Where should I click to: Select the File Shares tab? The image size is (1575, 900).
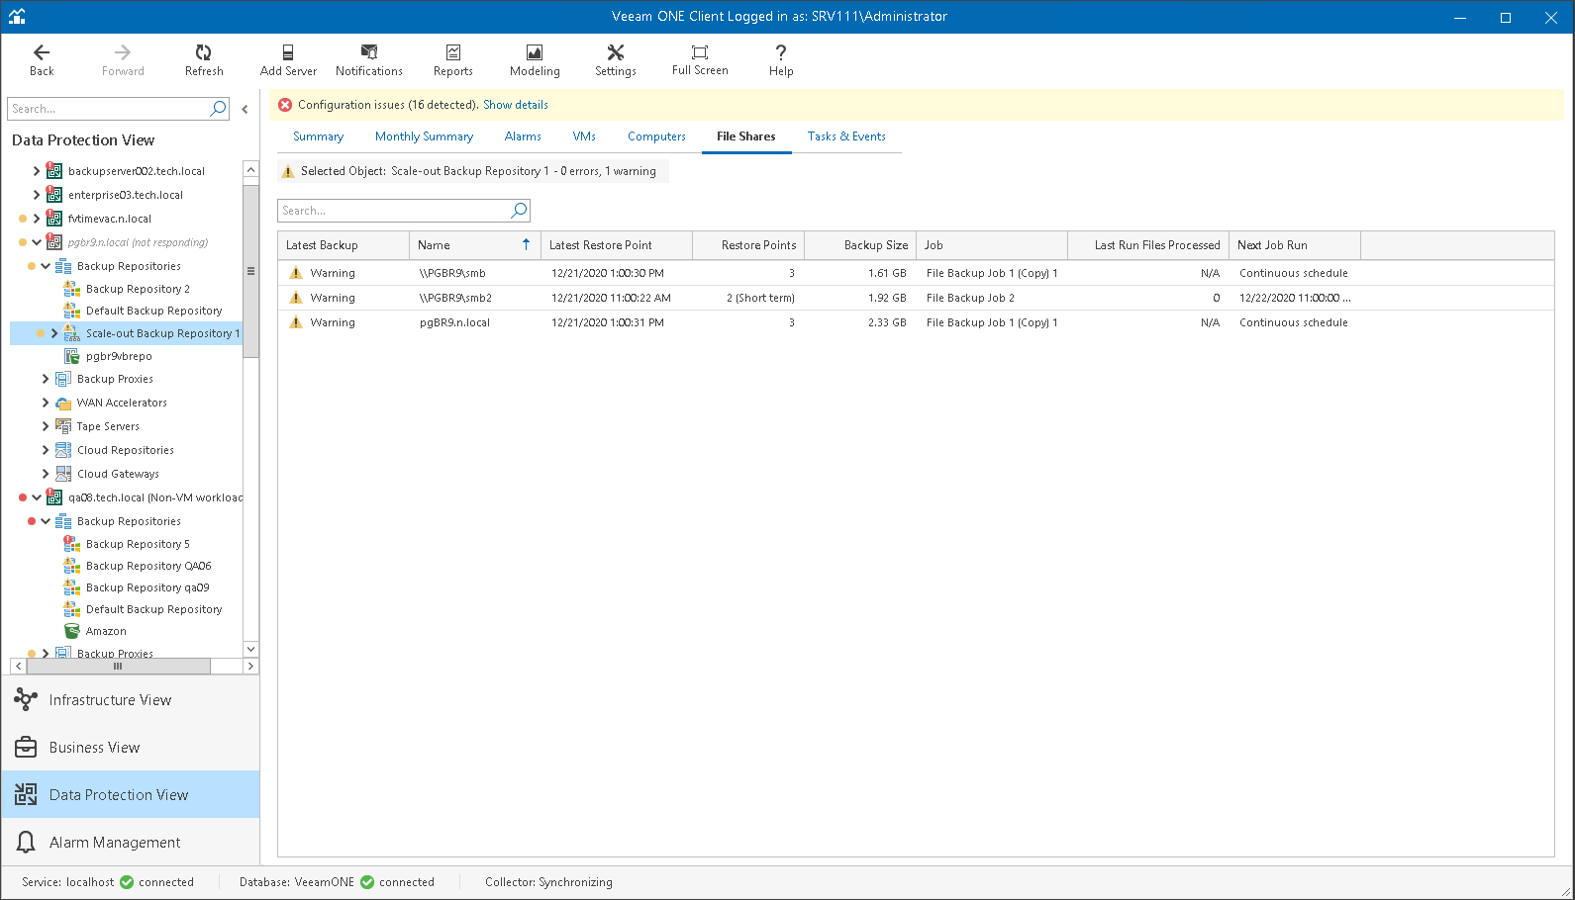click(746, 136)
